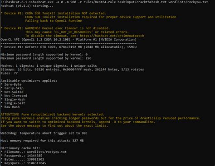Click the Raw-Hash optimizer entry
The height and width of the screenshot is (166, 215).
click(x=12, y=107)
